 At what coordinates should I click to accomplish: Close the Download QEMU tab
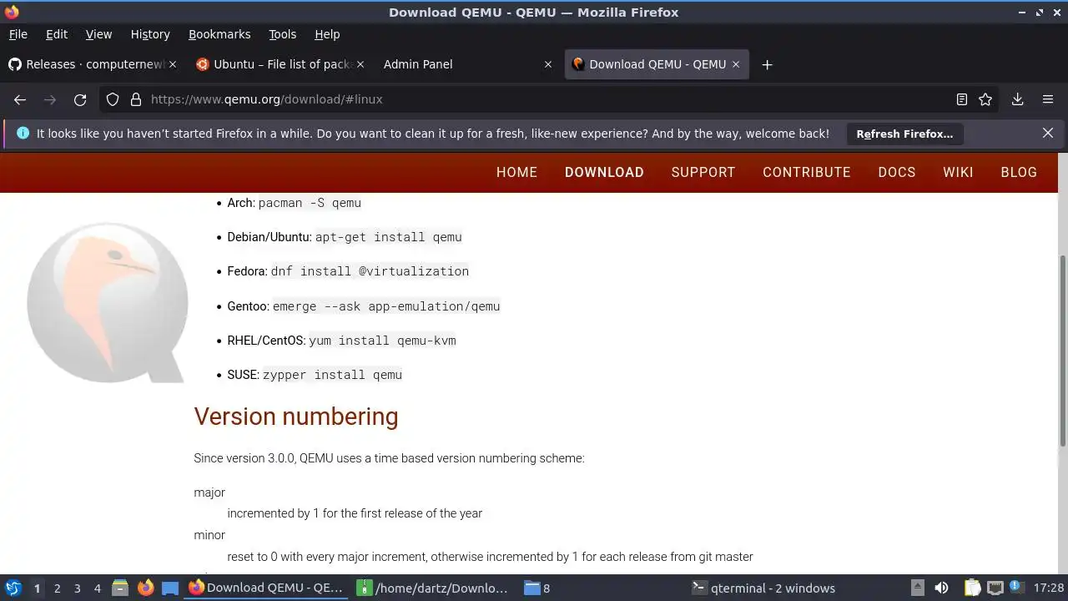point(736,64)
